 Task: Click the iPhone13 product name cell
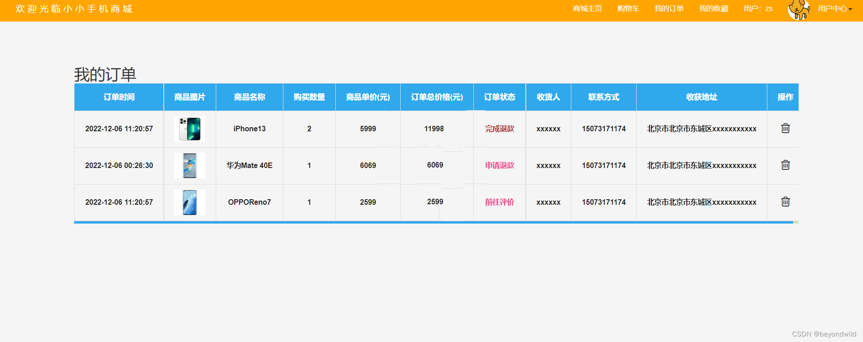click(x=250, y=129)
